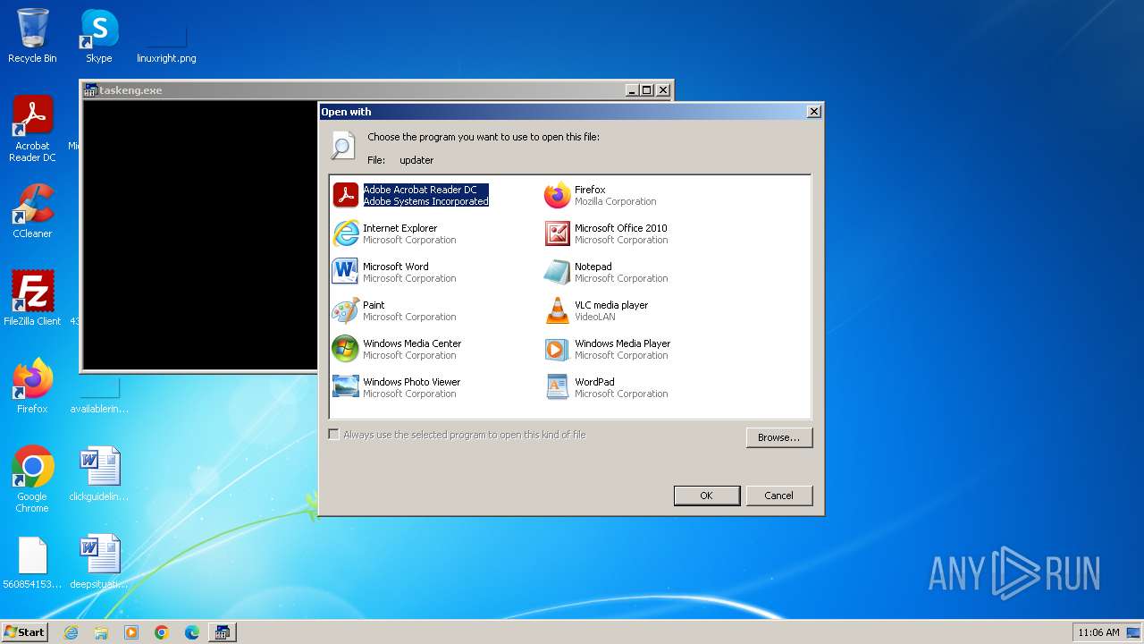Click the system clock showing 11:06 AM
The height and width of the screenshot is (644, 1144).
point(1098,632)
